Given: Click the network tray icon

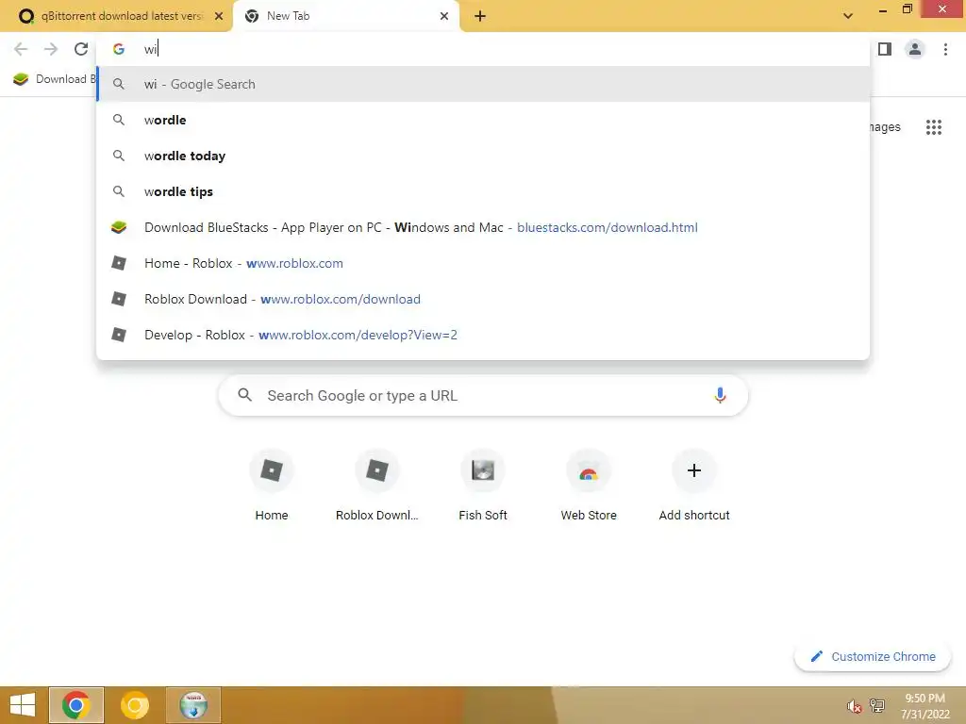Looking at the screenshot, I should 876,705.
